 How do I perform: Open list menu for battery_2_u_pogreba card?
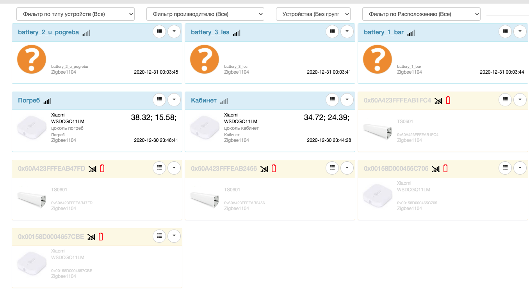[159, 31]
